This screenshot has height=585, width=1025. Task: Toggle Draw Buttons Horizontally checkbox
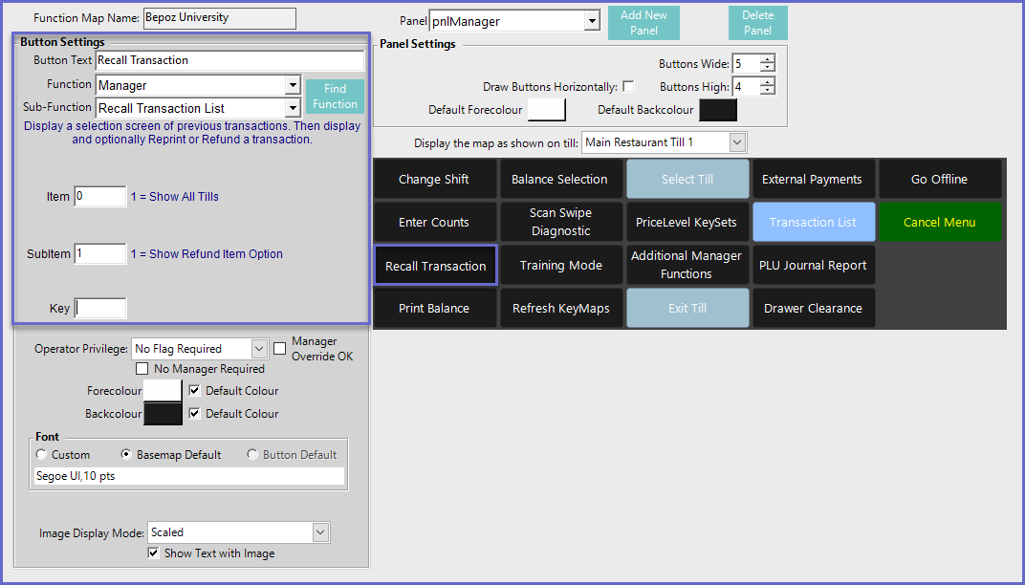click(628, 87)
